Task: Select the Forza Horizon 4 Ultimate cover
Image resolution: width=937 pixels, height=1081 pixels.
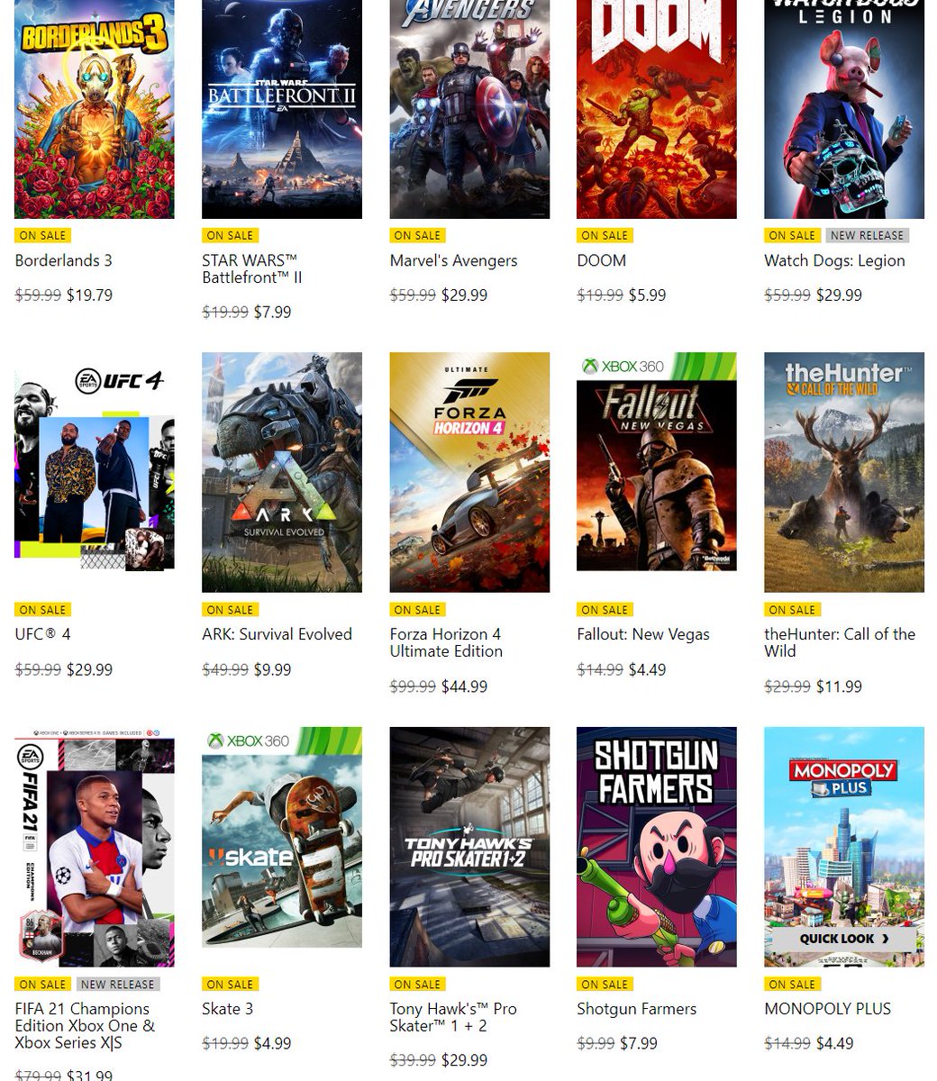Action: tap(469, 472)
